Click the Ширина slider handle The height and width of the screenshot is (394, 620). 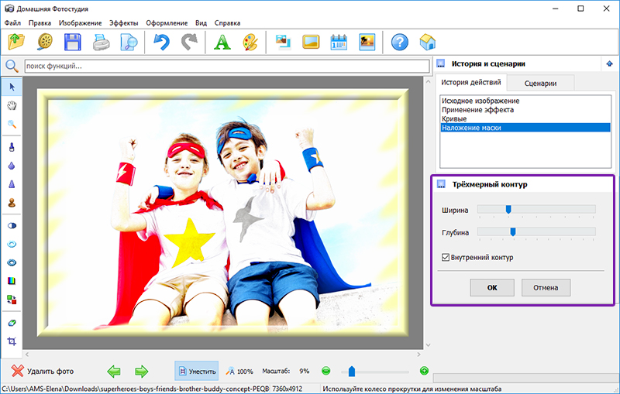point(508,209)
